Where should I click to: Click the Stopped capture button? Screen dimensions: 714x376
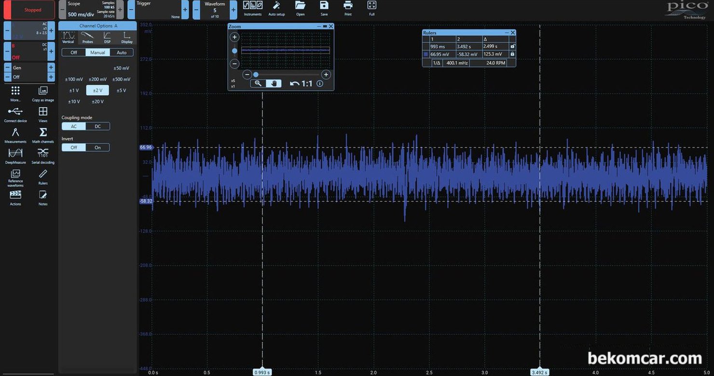coord(29,10)
